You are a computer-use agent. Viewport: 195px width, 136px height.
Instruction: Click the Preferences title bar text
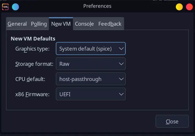tap(97, 6)
